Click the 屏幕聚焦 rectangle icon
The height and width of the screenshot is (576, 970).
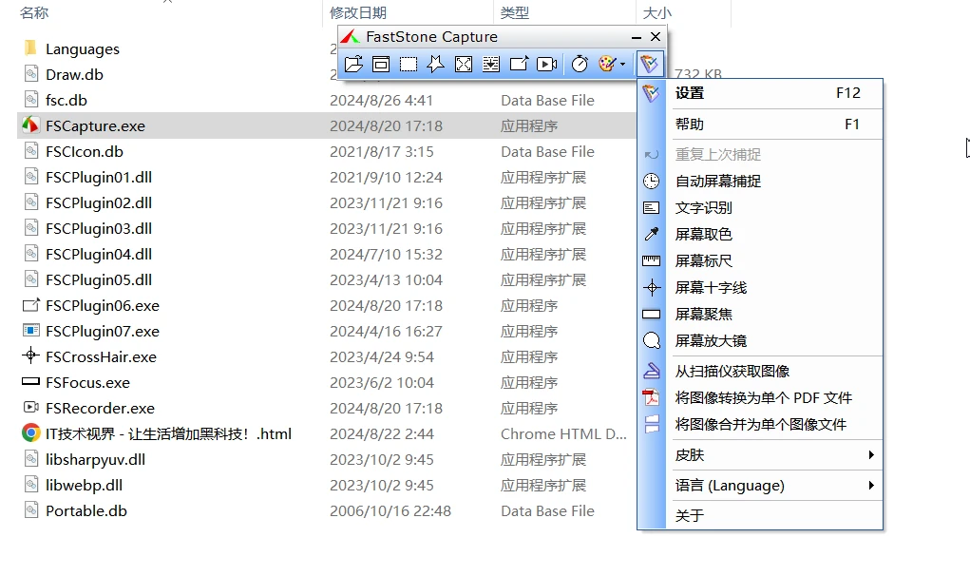652,315
